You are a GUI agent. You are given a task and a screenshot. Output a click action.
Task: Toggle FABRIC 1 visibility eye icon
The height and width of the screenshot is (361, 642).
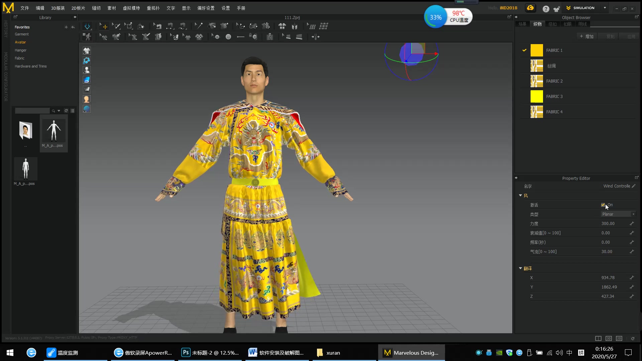coord(524,50)
